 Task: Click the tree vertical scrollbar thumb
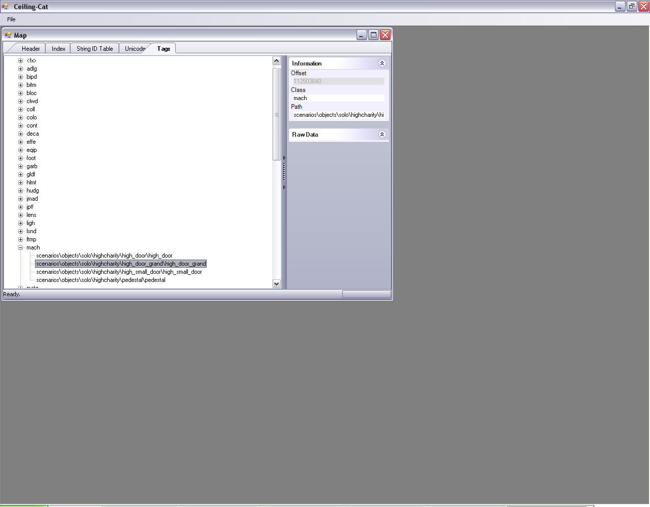pyautogui.click(x=277, y=114)
